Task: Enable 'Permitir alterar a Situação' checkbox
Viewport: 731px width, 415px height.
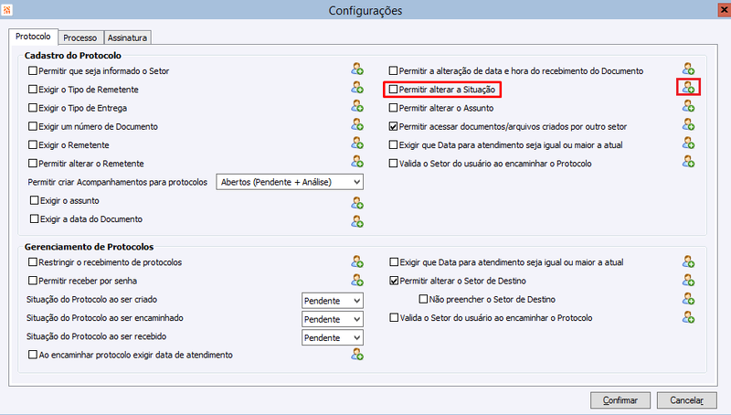Action: [394, 89]
